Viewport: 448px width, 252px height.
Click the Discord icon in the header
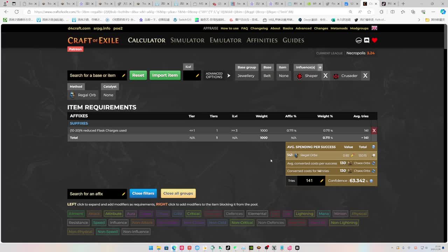(366, 40)
